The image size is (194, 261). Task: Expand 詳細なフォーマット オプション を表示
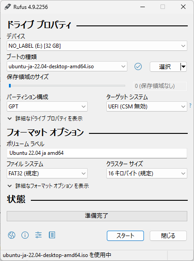[x=48, y=186]
